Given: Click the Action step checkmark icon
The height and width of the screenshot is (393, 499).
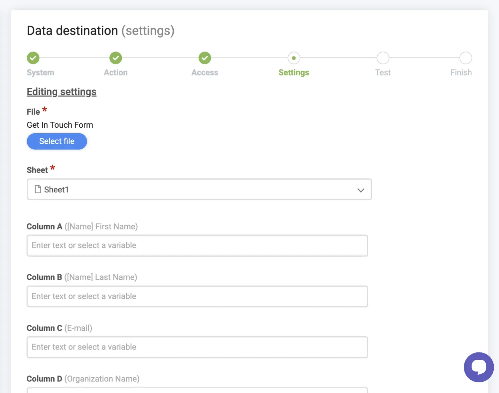Looking at the screenshot, I should pyautogui.click(x=116, y=58).
